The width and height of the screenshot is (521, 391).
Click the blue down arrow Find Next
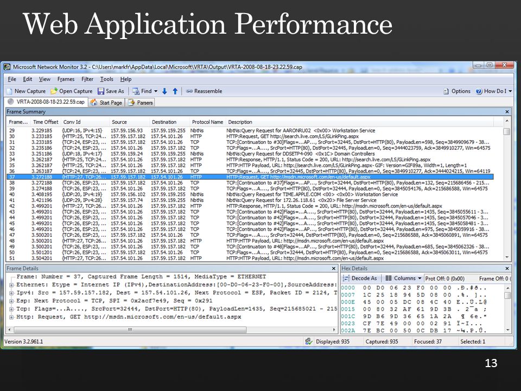[164, 91]
